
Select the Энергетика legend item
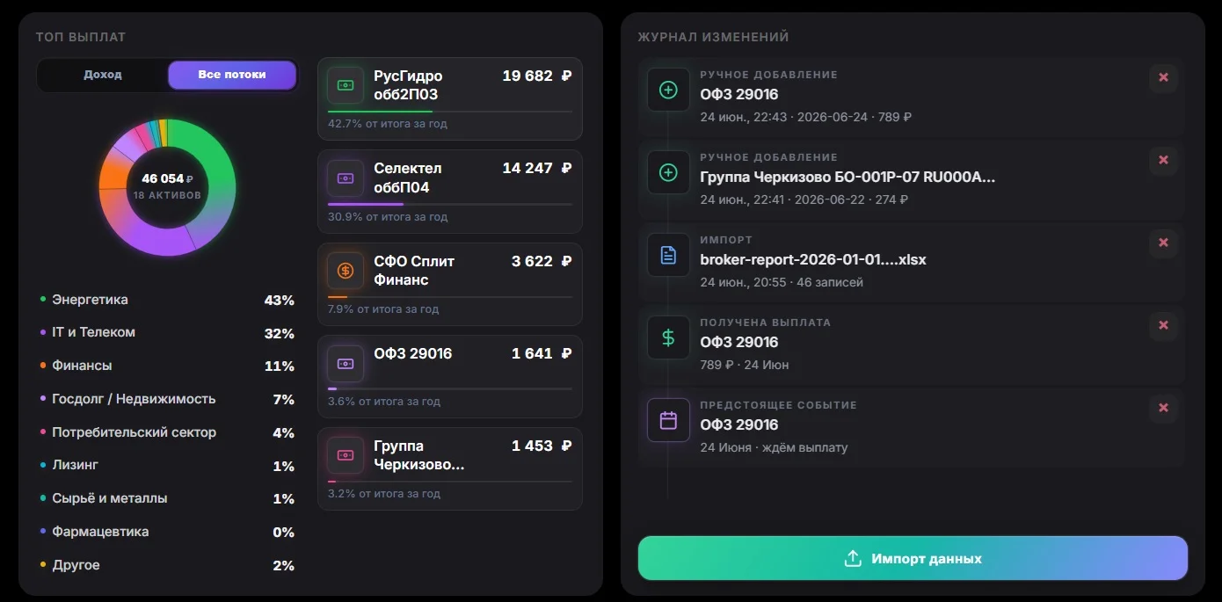tap(167, 300)
